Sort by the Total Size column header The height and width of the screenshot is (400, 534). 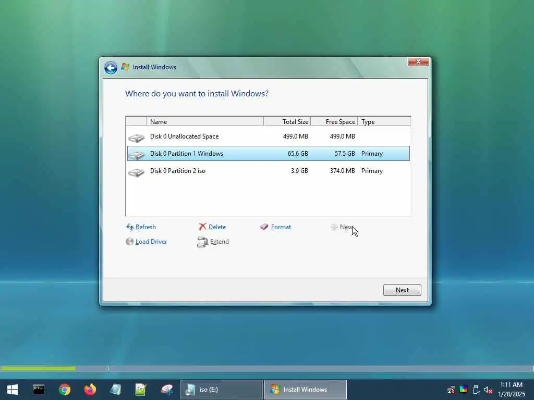click(287, 121)
